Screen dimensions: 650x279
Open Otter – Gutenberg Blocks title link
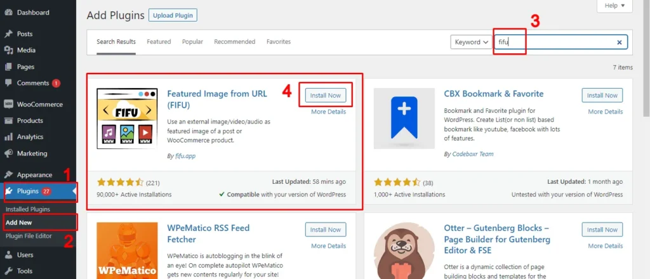click(x=497, y=240)
